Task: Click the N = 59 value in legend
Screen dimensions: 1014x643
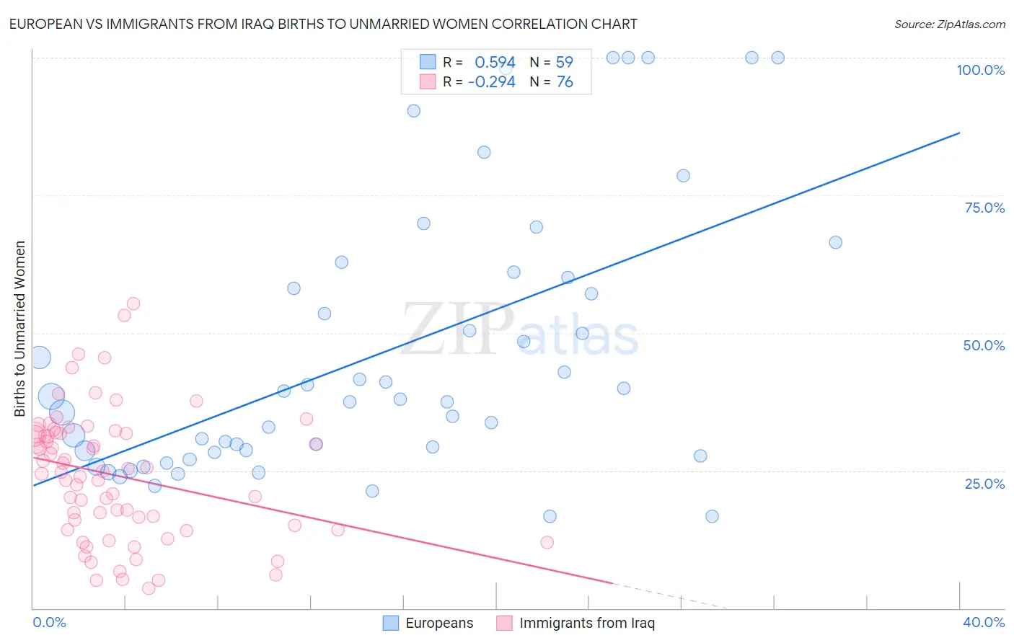Action: point(552,62)
